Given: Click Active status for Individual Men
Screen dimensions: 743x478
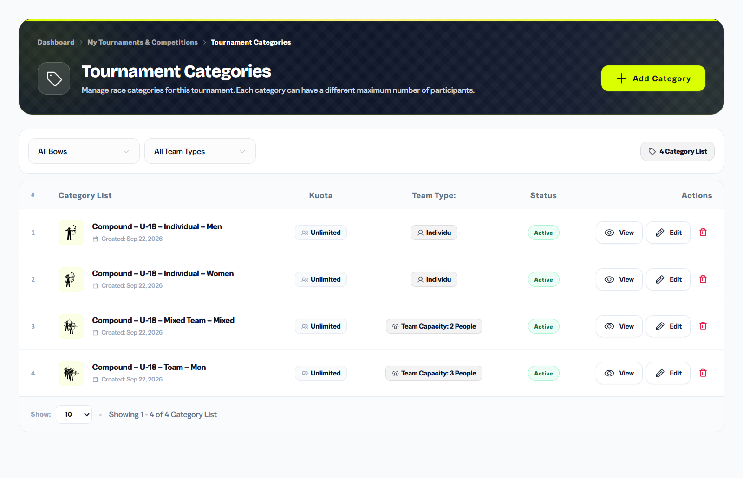Looking at the screenshot, I should tap(543, 233).
